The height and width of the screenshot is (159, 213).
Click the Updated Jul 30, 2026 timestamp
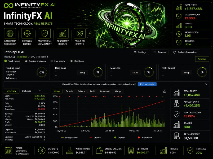35,137
